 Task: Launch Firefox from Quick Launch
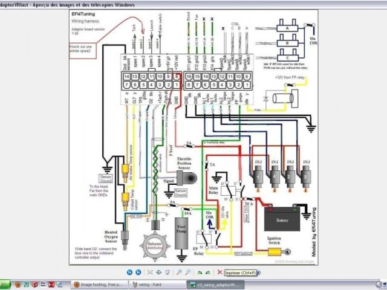pyautogui.click(x=18, y=284)
